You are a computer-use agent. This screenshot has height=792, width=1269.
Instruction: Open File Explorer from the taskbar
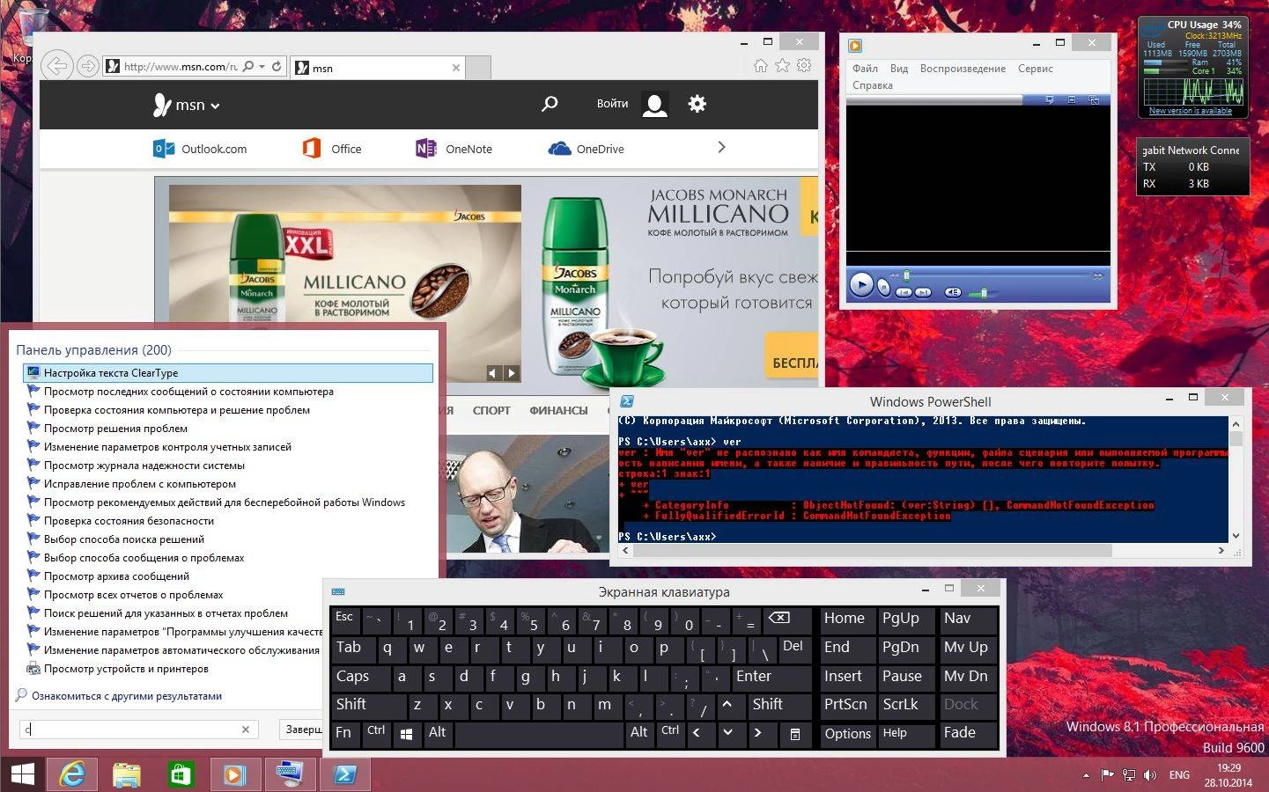127,774
